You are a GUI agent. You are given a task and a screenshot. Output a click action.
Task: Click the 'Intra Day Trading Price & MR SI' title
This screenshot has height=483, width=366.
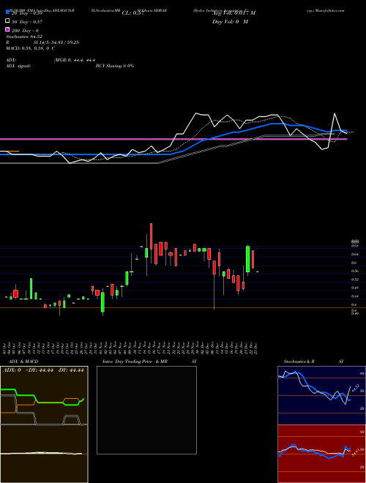[149, 362]
